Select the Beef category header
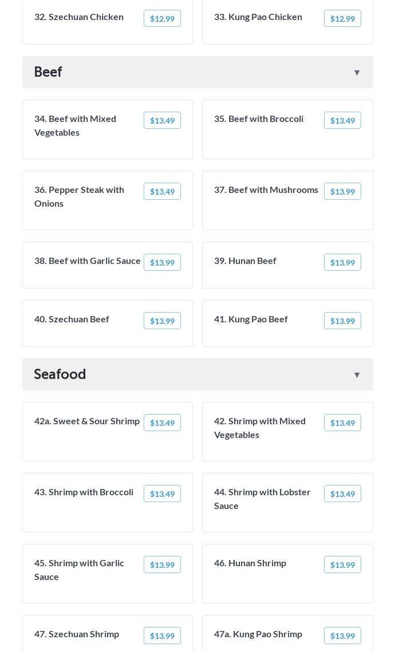Viewport: 395px width, 651px height. tap(197, 72)
